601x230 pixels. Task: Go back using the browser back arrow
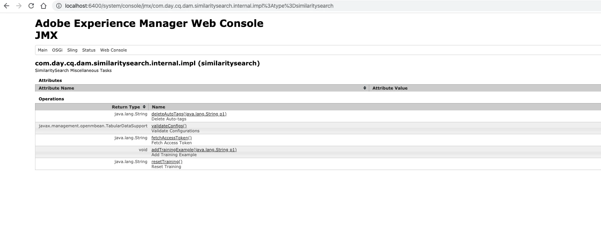coord(7,6)
